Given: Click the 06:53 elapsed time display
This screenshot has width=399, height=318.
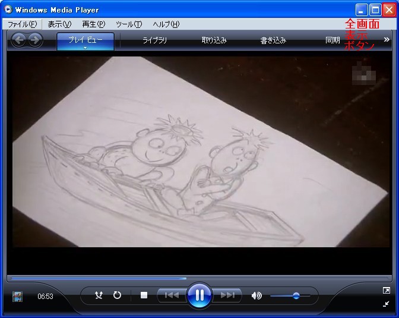Looking at the screenshot, I should (45, 297).
